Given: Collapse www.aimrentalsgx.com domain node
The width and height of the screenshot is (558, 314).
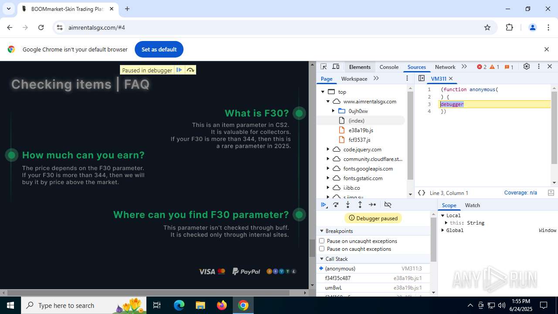Looking at the screenshot, I should (328, 102).
